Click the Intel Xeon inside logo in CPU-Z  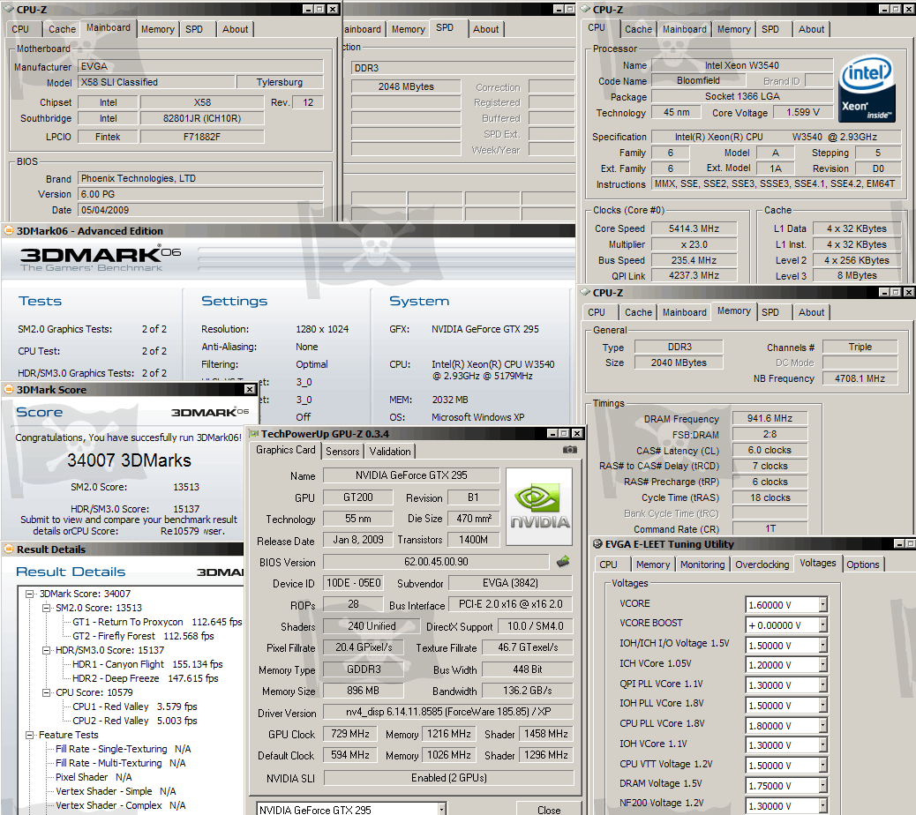click(x=867, y=88)
